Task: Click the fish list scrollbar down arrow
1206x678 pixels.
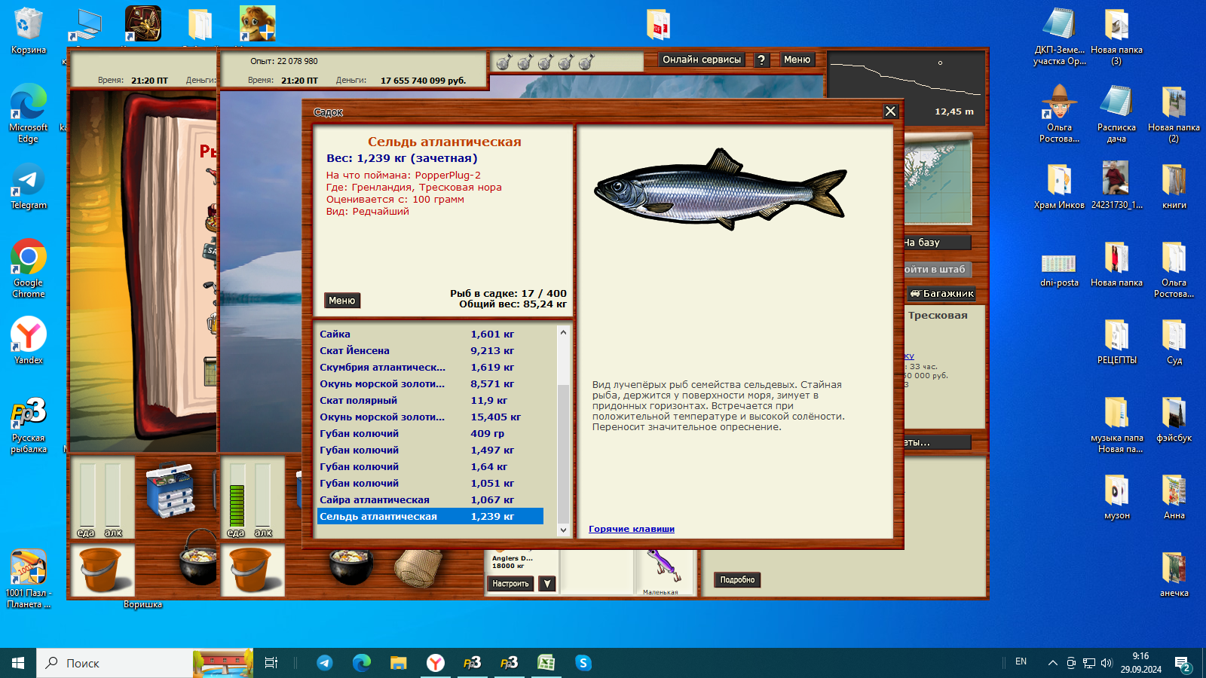Action: (x=563, y=530)
